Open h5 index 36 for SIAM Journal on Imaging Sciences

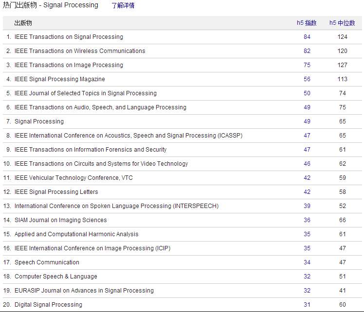(307, 220)
